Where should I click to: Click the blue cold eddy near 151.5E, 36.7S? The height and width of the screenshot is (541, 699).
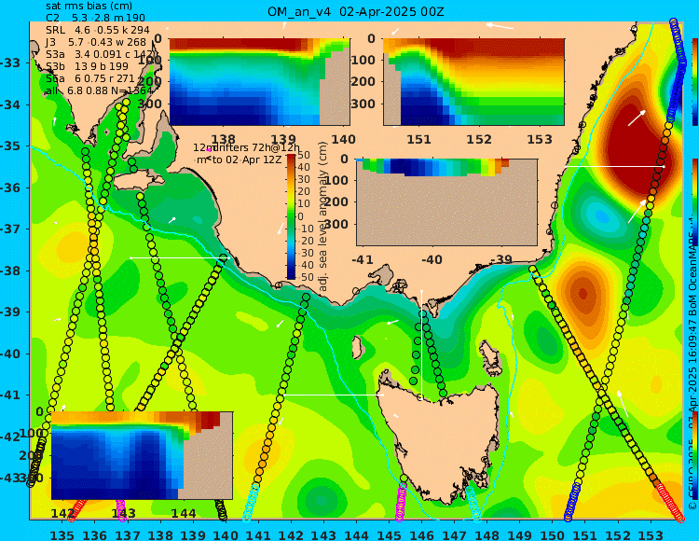[602, 216]
